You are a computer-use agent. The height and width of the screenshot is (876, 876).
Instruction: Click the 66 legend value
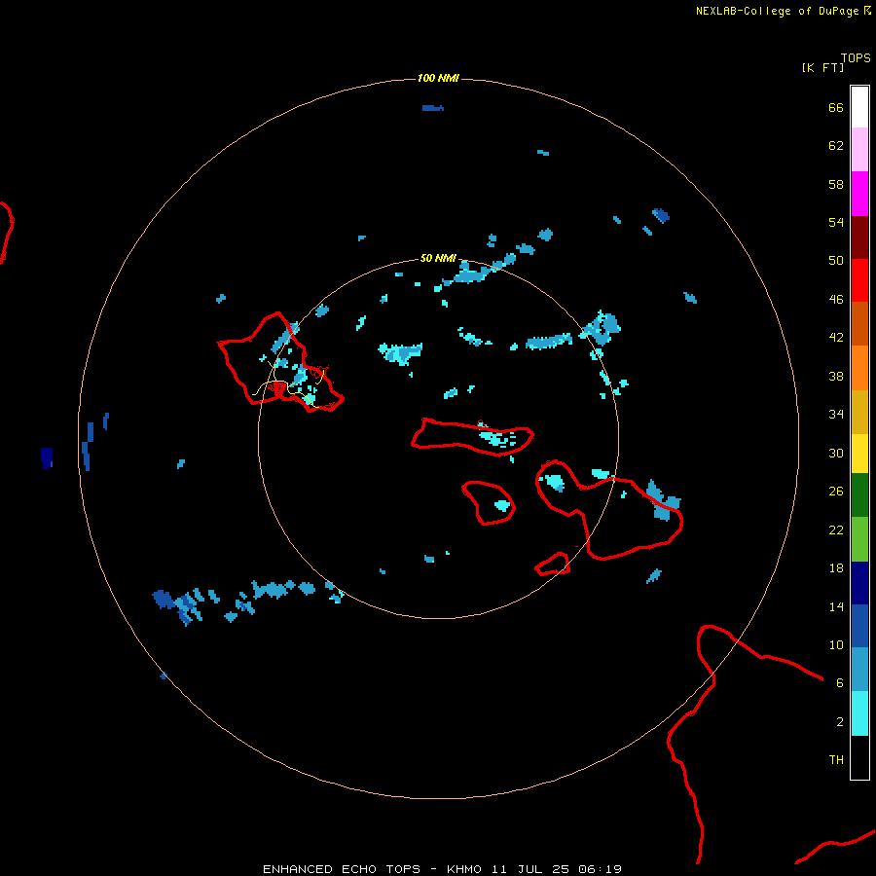(836, 107)
